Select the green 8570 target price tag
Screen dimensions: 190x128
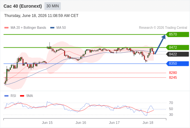pos(177,35)
